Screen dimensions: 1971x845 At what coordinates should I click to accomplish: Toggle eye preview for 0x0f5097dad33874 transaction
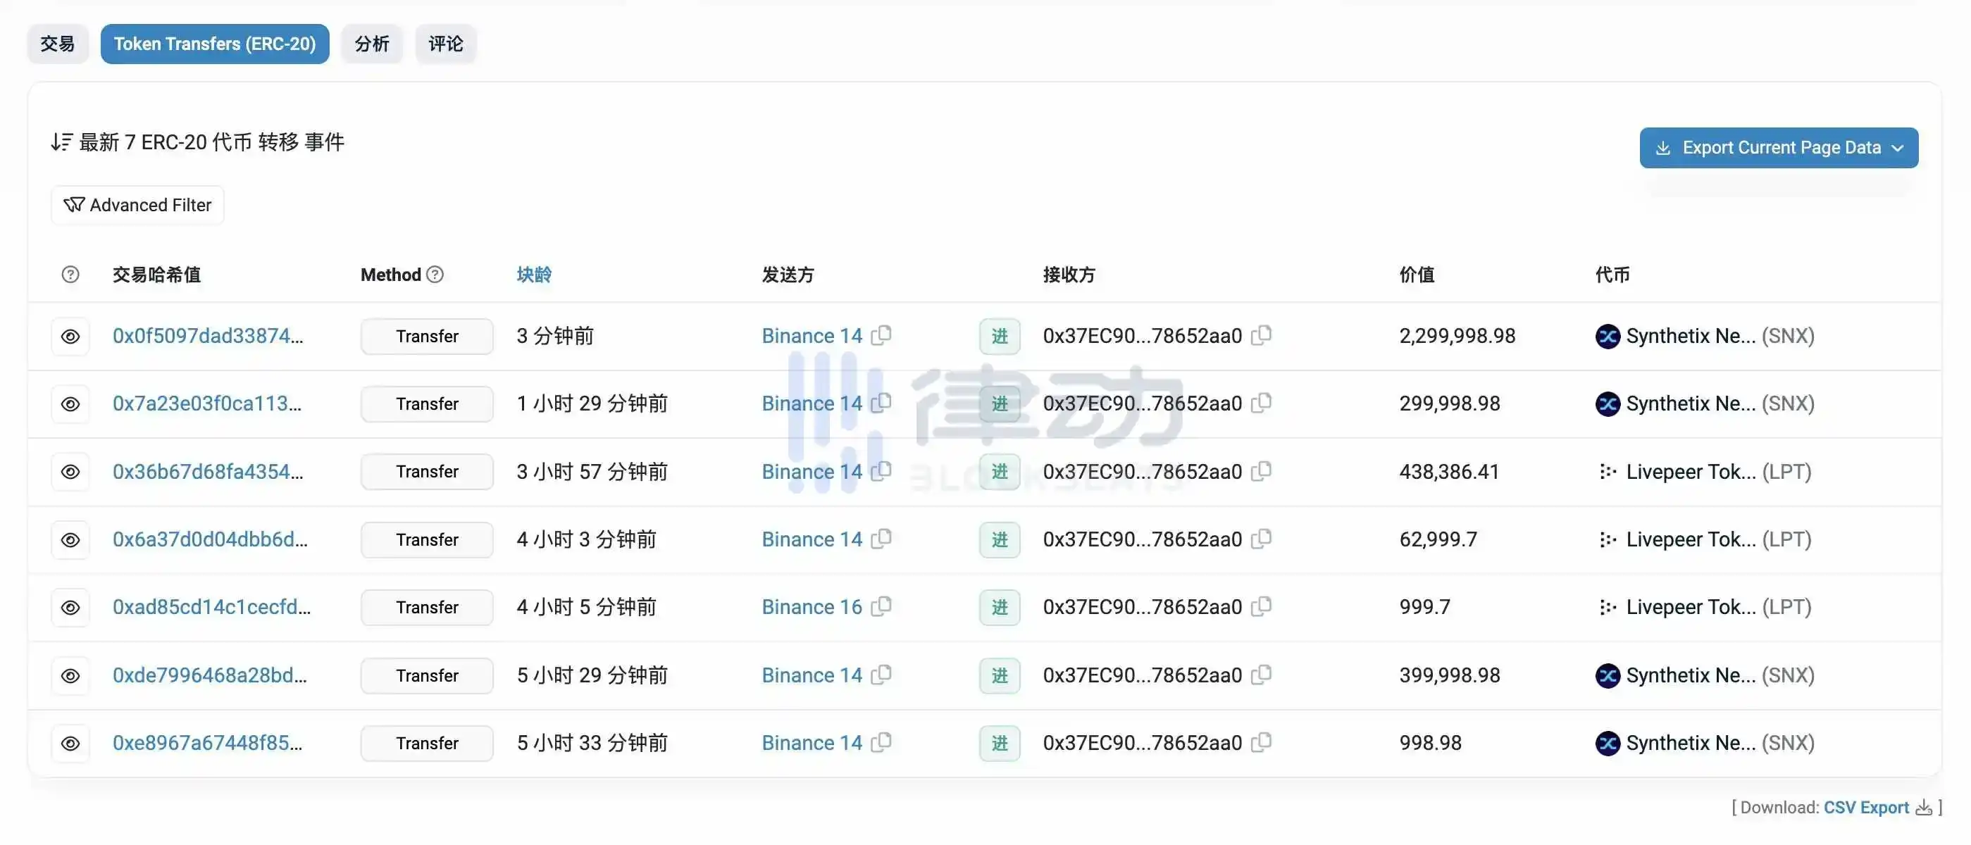[70, 337]
